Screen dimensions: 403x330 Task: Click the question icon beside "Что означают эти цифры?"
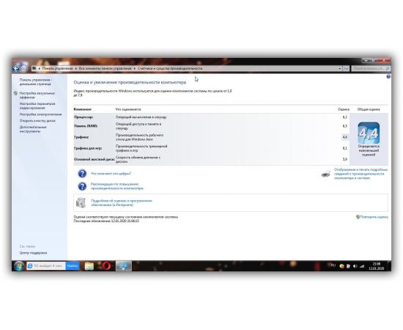click(x=82, y=174)
